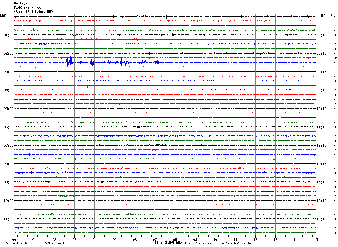
Task: Click the 05 minute tick on bottom axis
Action: point(115,239)
